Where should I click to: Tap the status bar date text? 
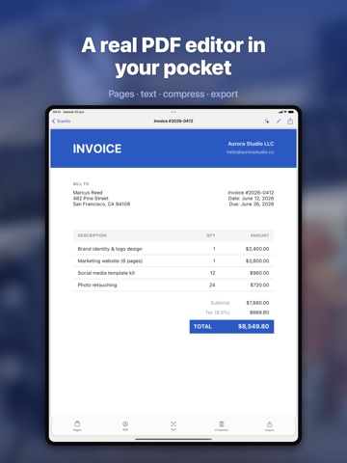[x=73, y=112]
